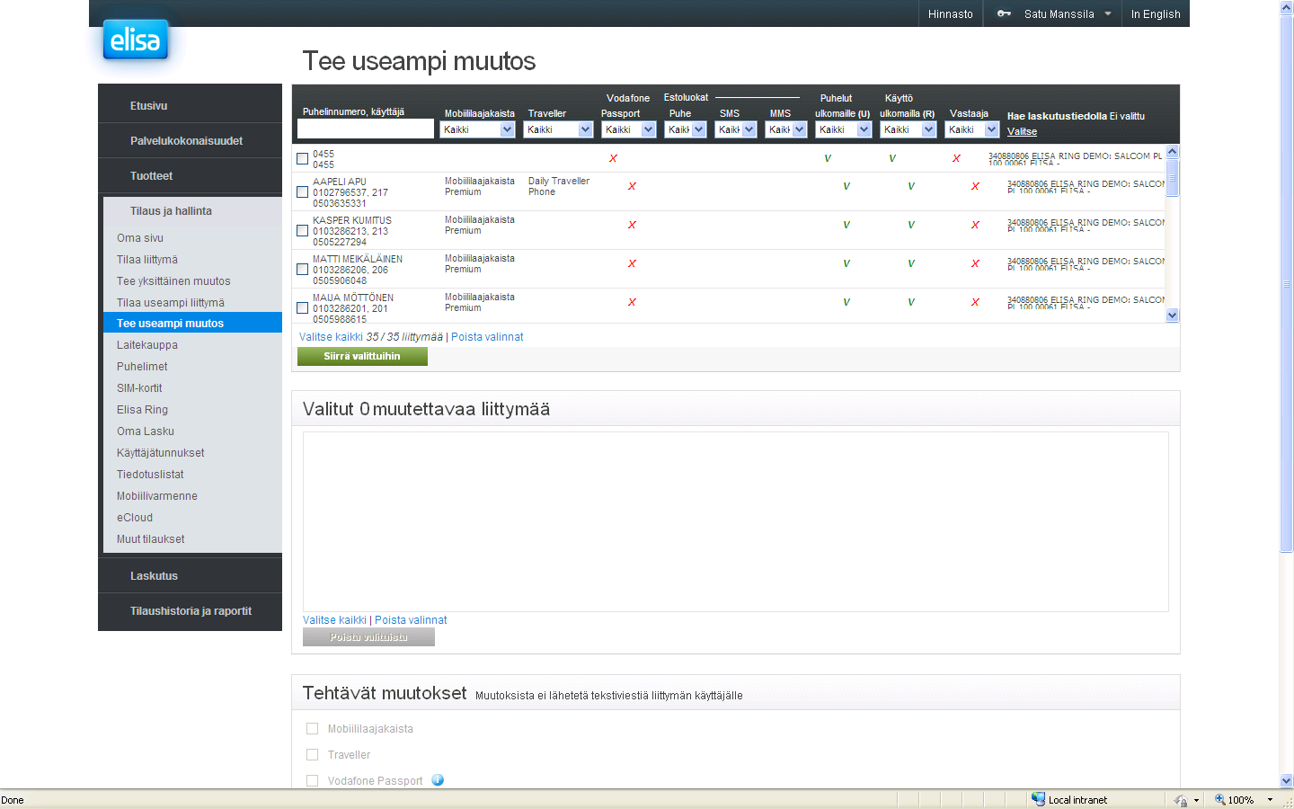
Task: Click the subscriber list scroll-up arrow
Action: pyautogui.click(x=1172, y=152)
